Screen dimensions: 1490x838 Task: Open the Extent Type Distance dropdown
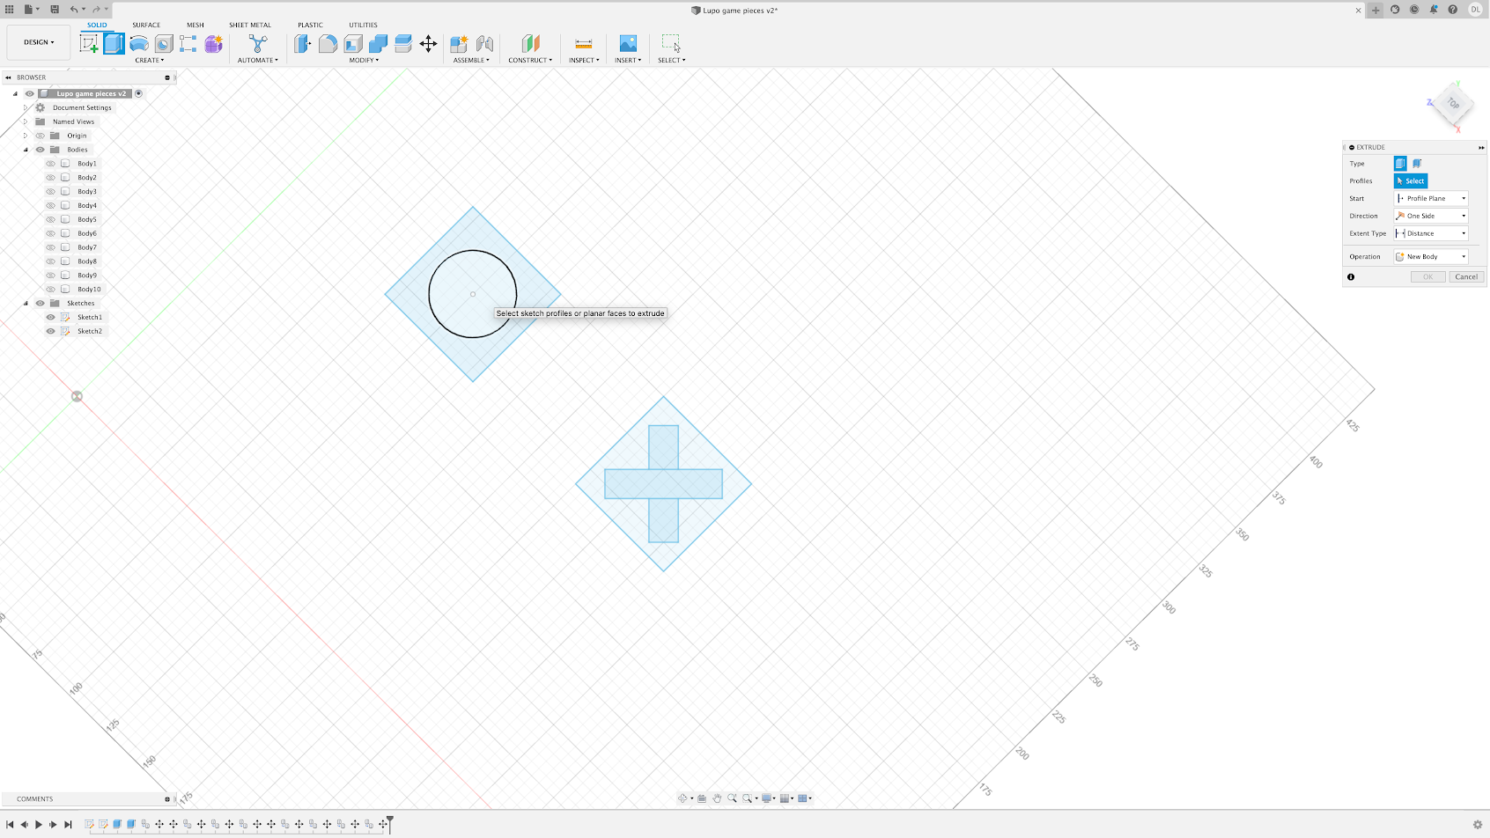click(x=1431, y=233)
